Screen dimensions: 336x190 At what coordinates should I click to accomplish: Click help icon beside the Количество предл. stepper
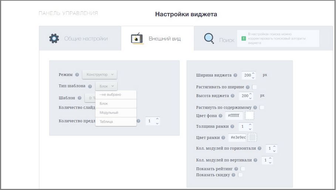point(138,121)
